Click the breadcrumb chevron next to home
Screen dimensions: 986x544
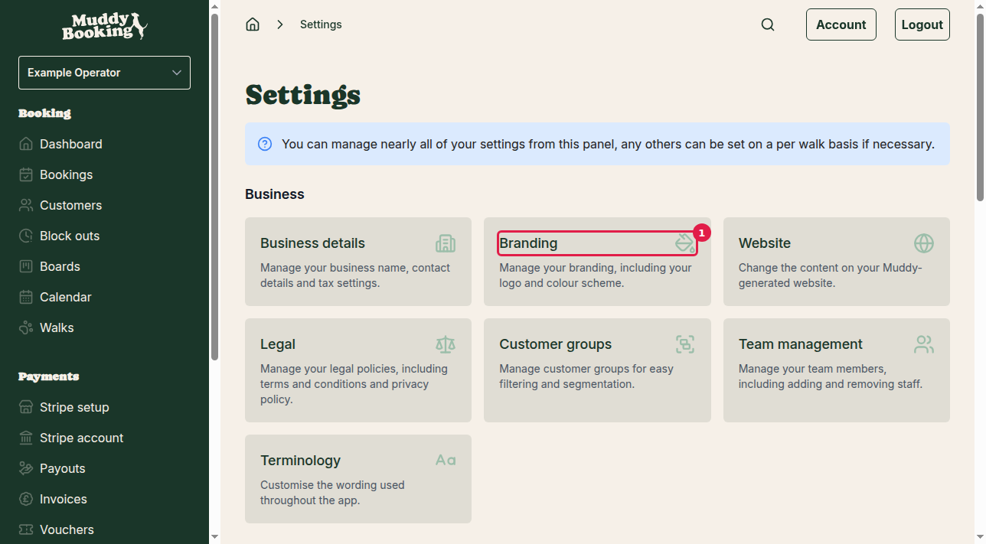tap(280, 24)
